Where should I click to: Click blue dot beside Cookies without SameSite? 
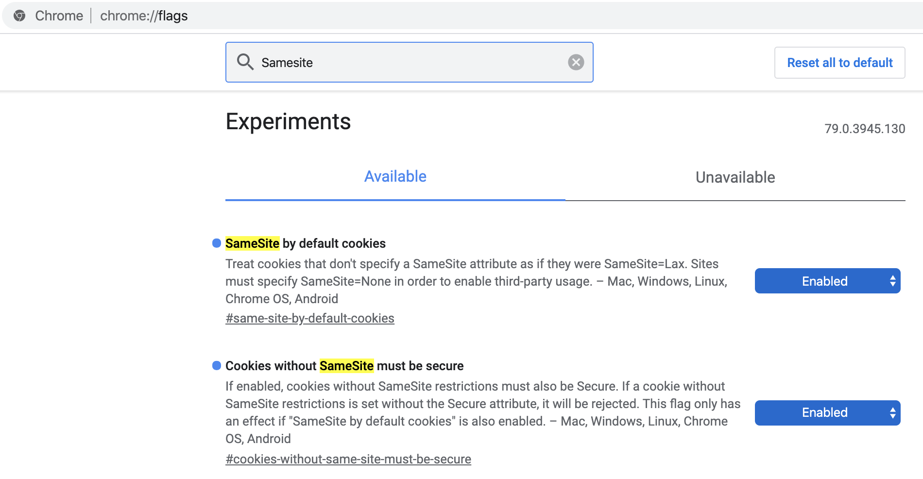point(217,365)
